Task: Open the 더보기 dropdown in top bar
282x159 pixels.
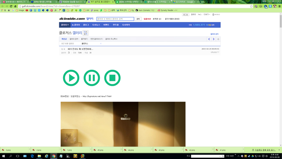Action: pos(207,14)
